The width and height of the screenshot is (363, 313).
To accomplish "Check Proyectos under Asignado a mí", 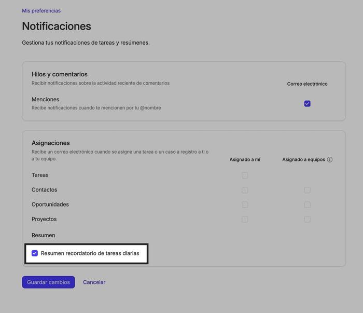I will [245, 219].
